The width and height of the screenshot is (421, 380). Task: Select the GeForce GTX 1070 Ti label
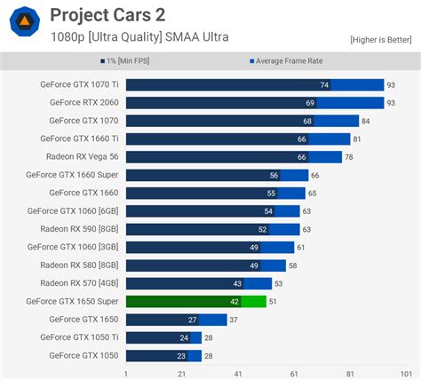point(79,84)
